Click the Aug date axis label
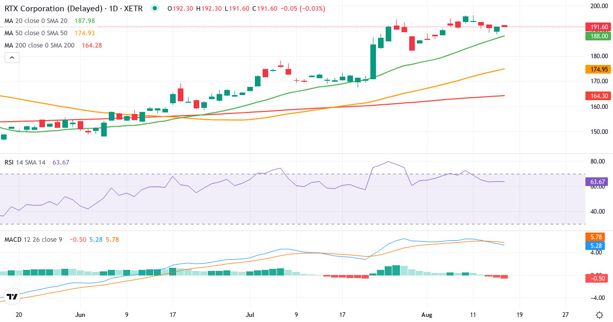Screen dimensions: 613x322 coord(427,315)
